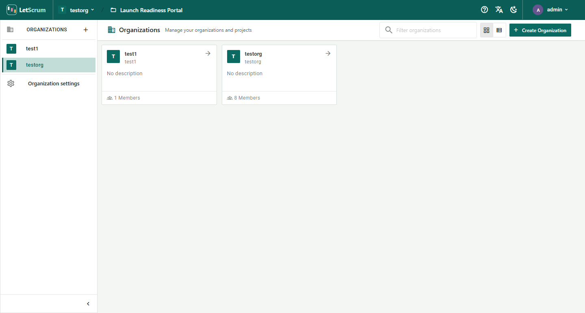Open test1 card via arrow icon
The image size is (585, 313).
coord(208,54)
